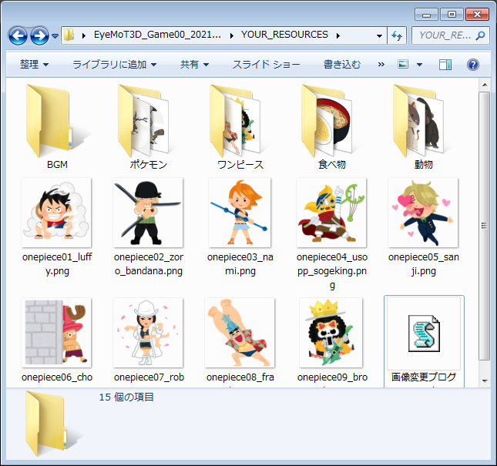Image resolution: width=497 pixels, height=466 pixels.
Task: Select the onepiece06_cho thumbnail
Action: coord(56,333)
